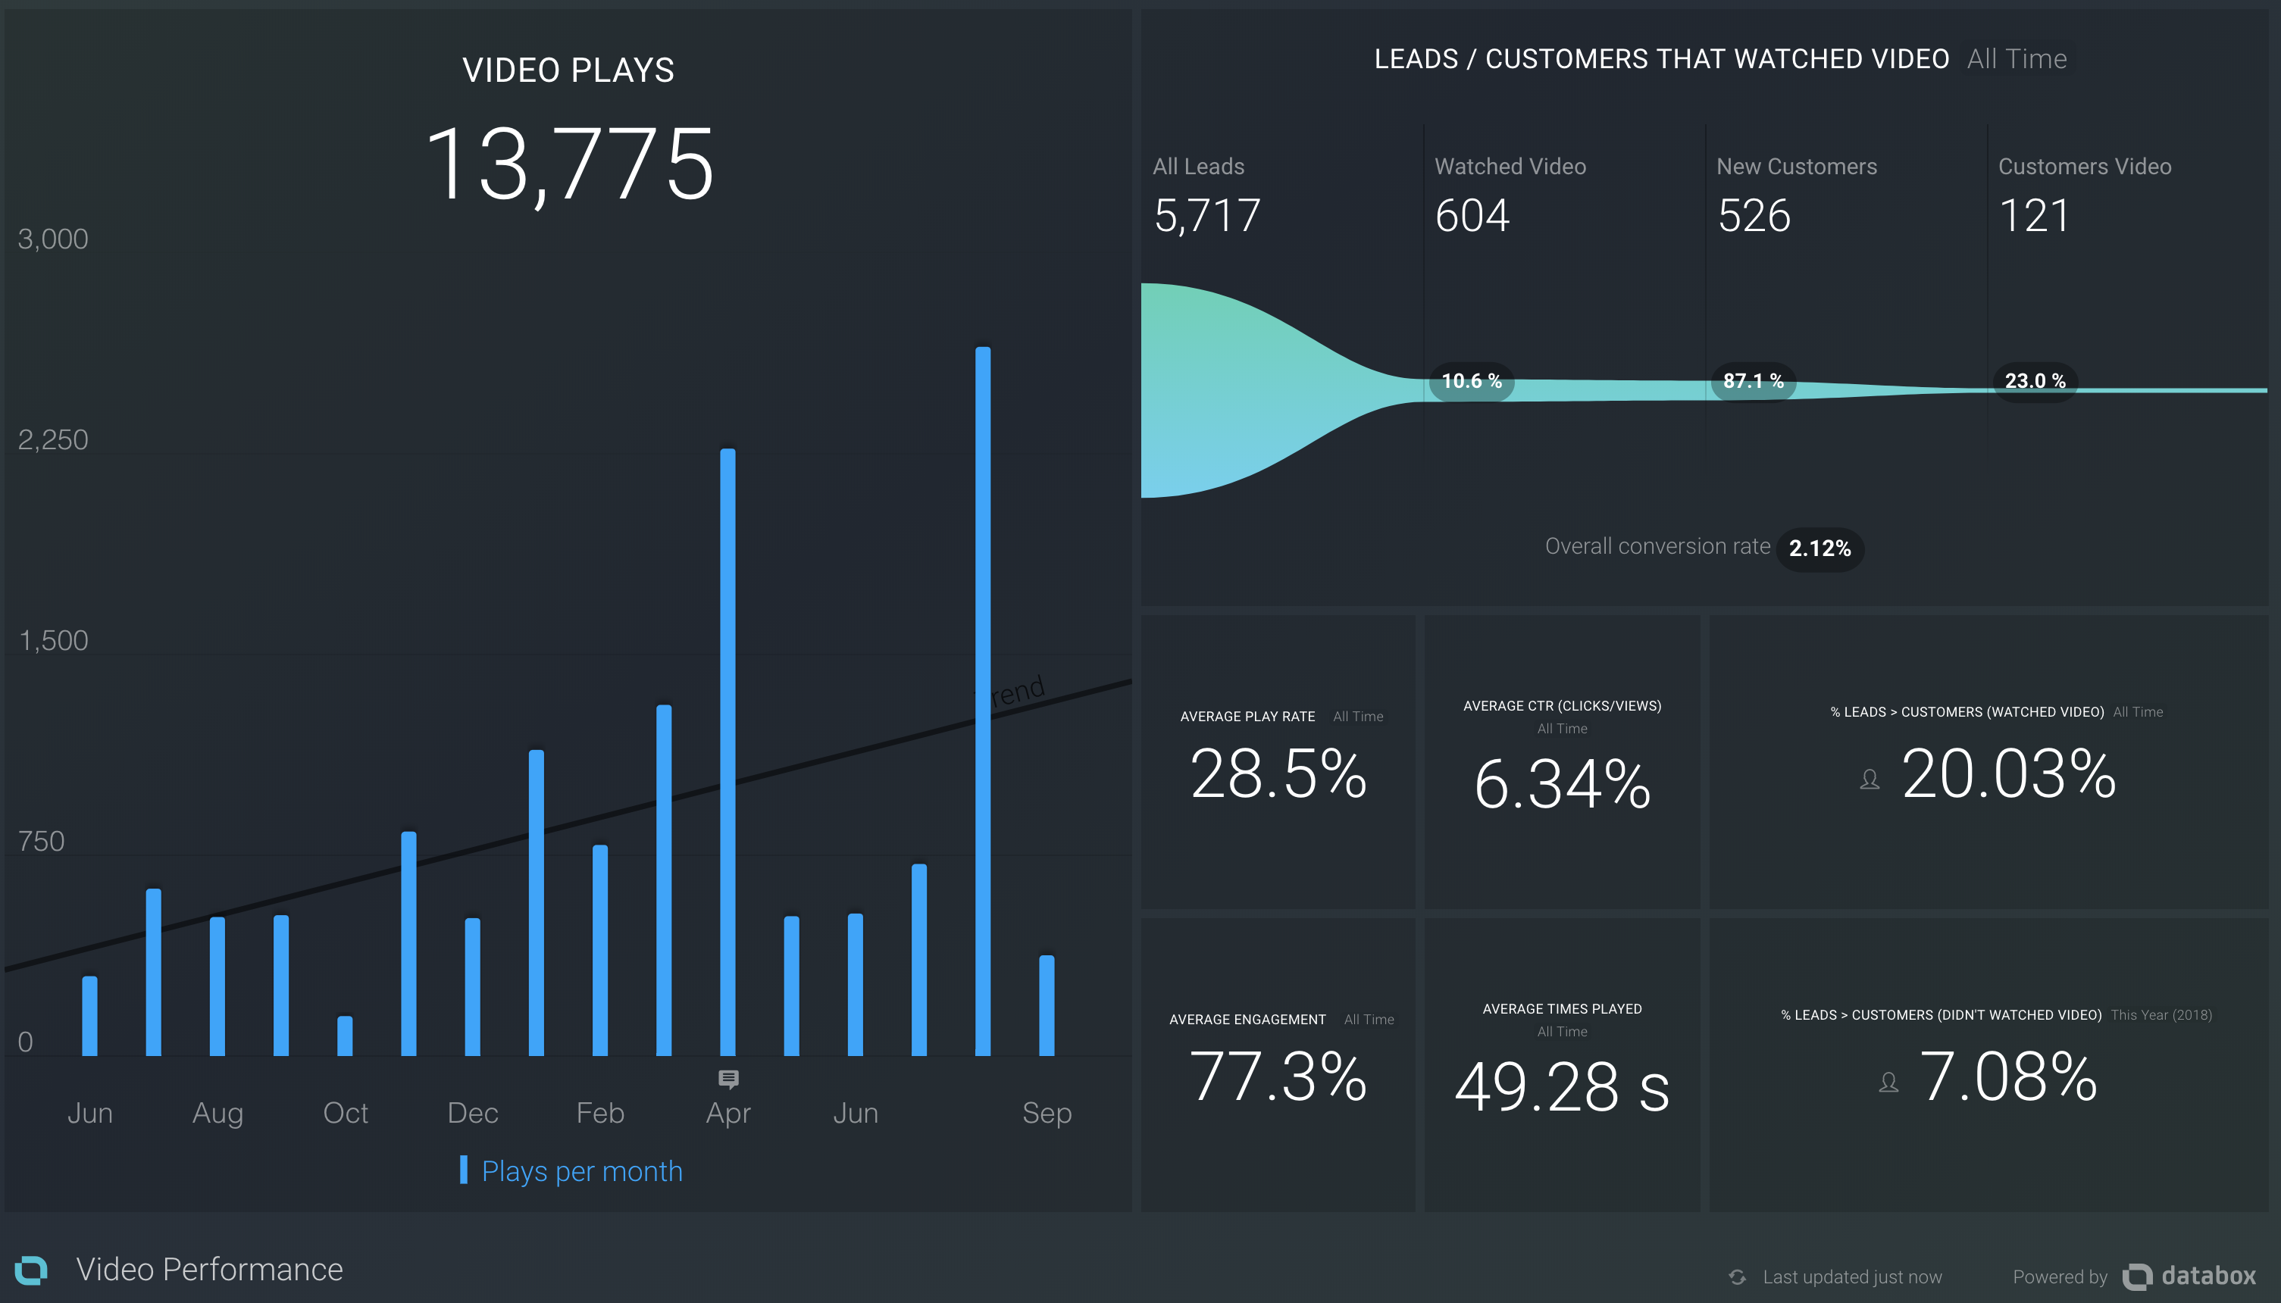Click the refresh icon beside Last updated

[1737, 1277]
